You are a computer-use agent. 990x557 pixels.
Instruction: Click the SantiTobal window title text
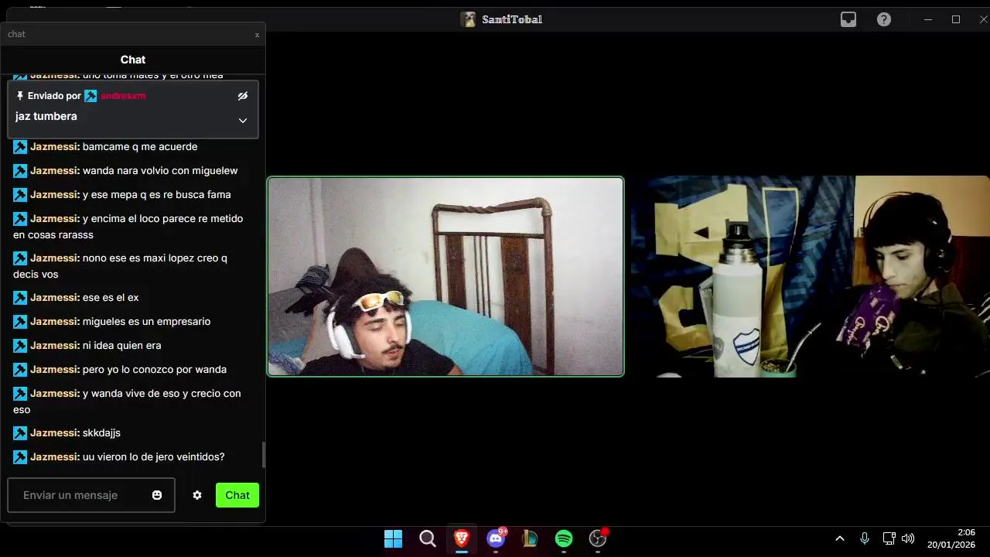click(x=512, y=19)
